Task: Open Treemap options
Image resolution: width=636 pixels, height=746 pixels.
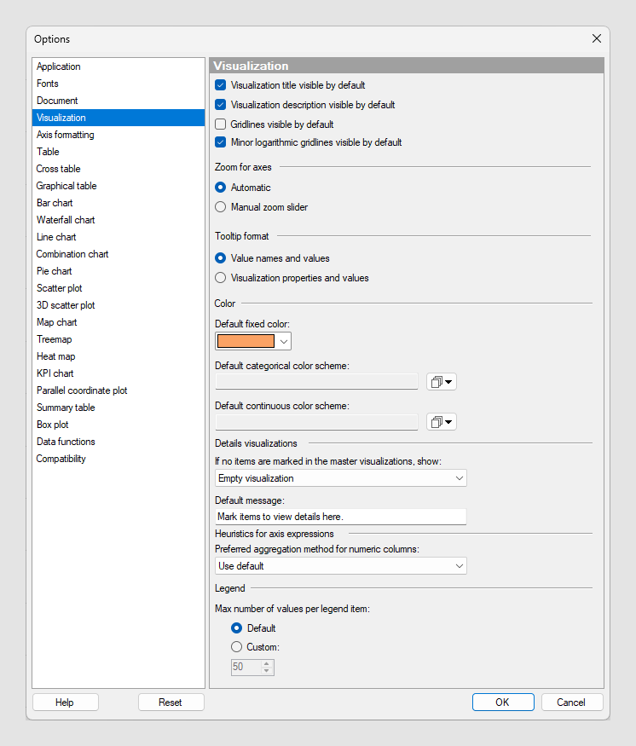Action: (x=119, y=339)
